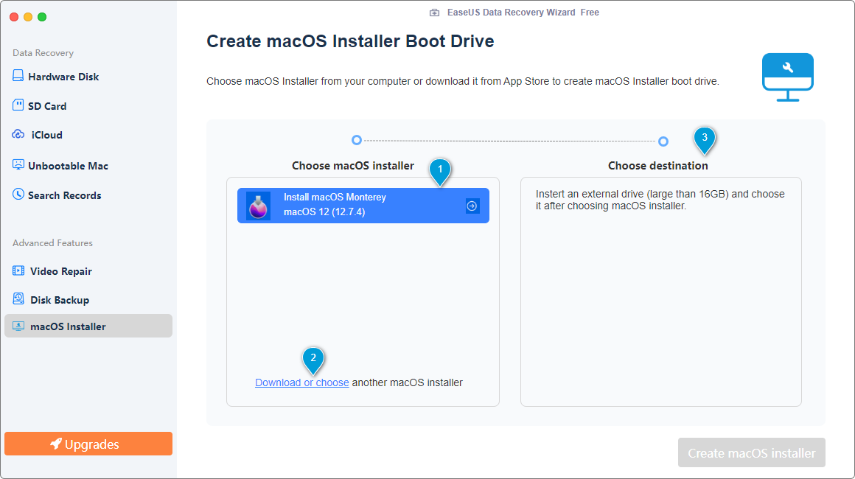This screenshot has width=855, height=479.
Task: Select Install macOS Monterey text
Action: click(335, 197)
